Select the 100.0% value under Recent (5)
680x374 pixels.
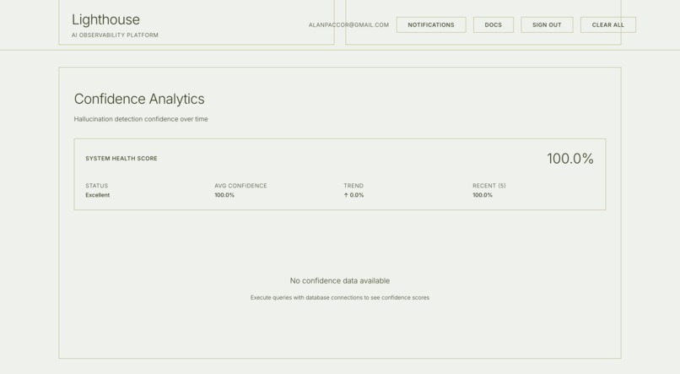[x=483, y=195]
